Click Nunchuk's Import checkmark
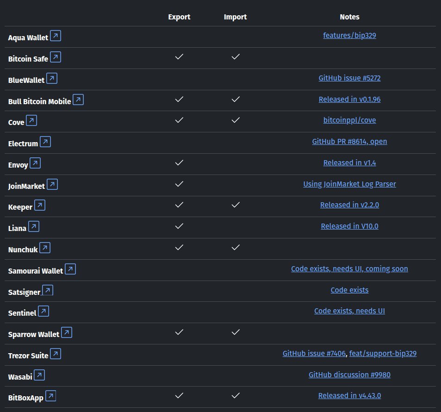 pos(236,247)
